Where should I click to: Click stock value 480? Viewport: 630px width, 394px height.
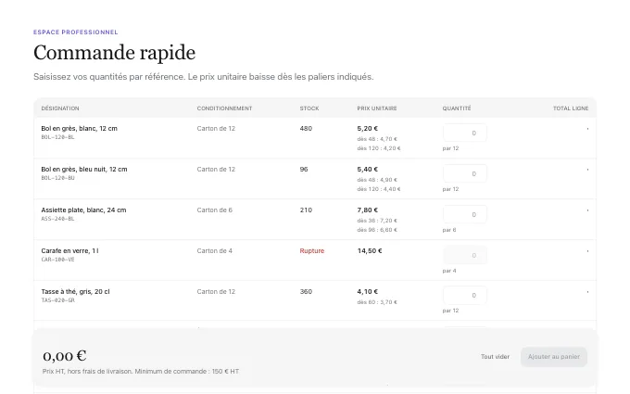click(306, 129)
